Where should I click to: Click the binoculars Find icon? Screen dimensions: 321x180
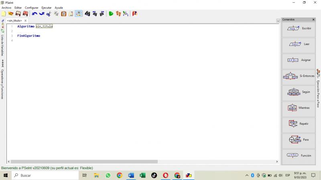coord(87,14)
